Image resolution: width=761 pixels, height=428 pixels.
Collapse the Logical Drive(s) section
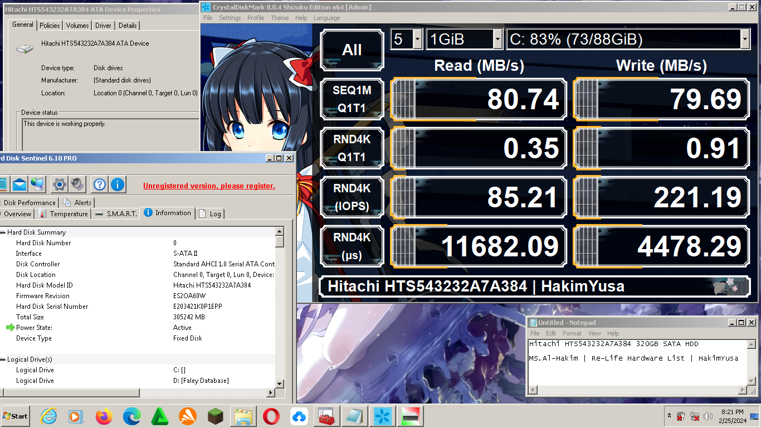pos(3,359)
